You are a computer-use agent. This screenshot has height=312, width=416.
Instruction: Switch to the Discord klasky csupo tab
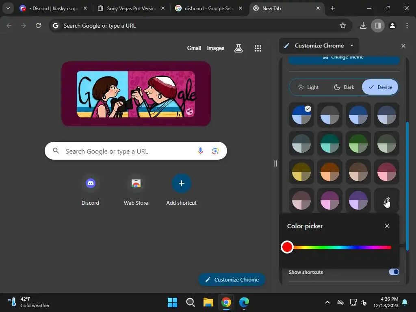(53, 9)
